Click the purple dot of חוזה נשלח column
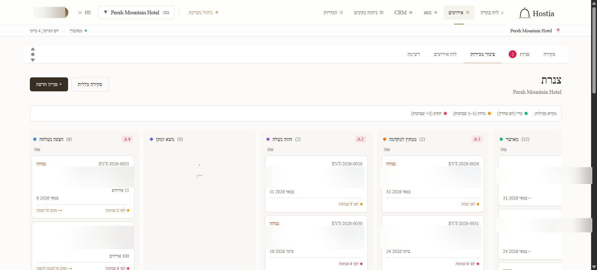Viewport: 597px width, 270px height. [x=268, y=139]
